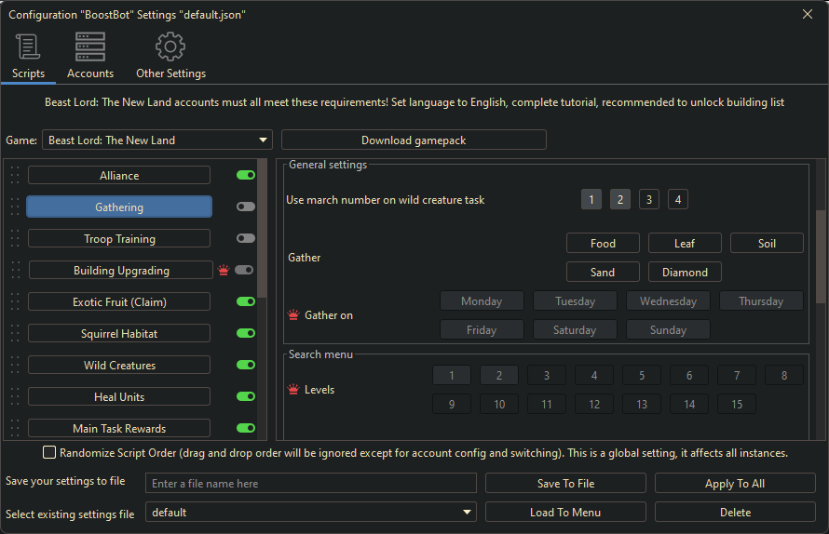
Task: Open Other Settings gear icon
Action: (x=170, y=47)
